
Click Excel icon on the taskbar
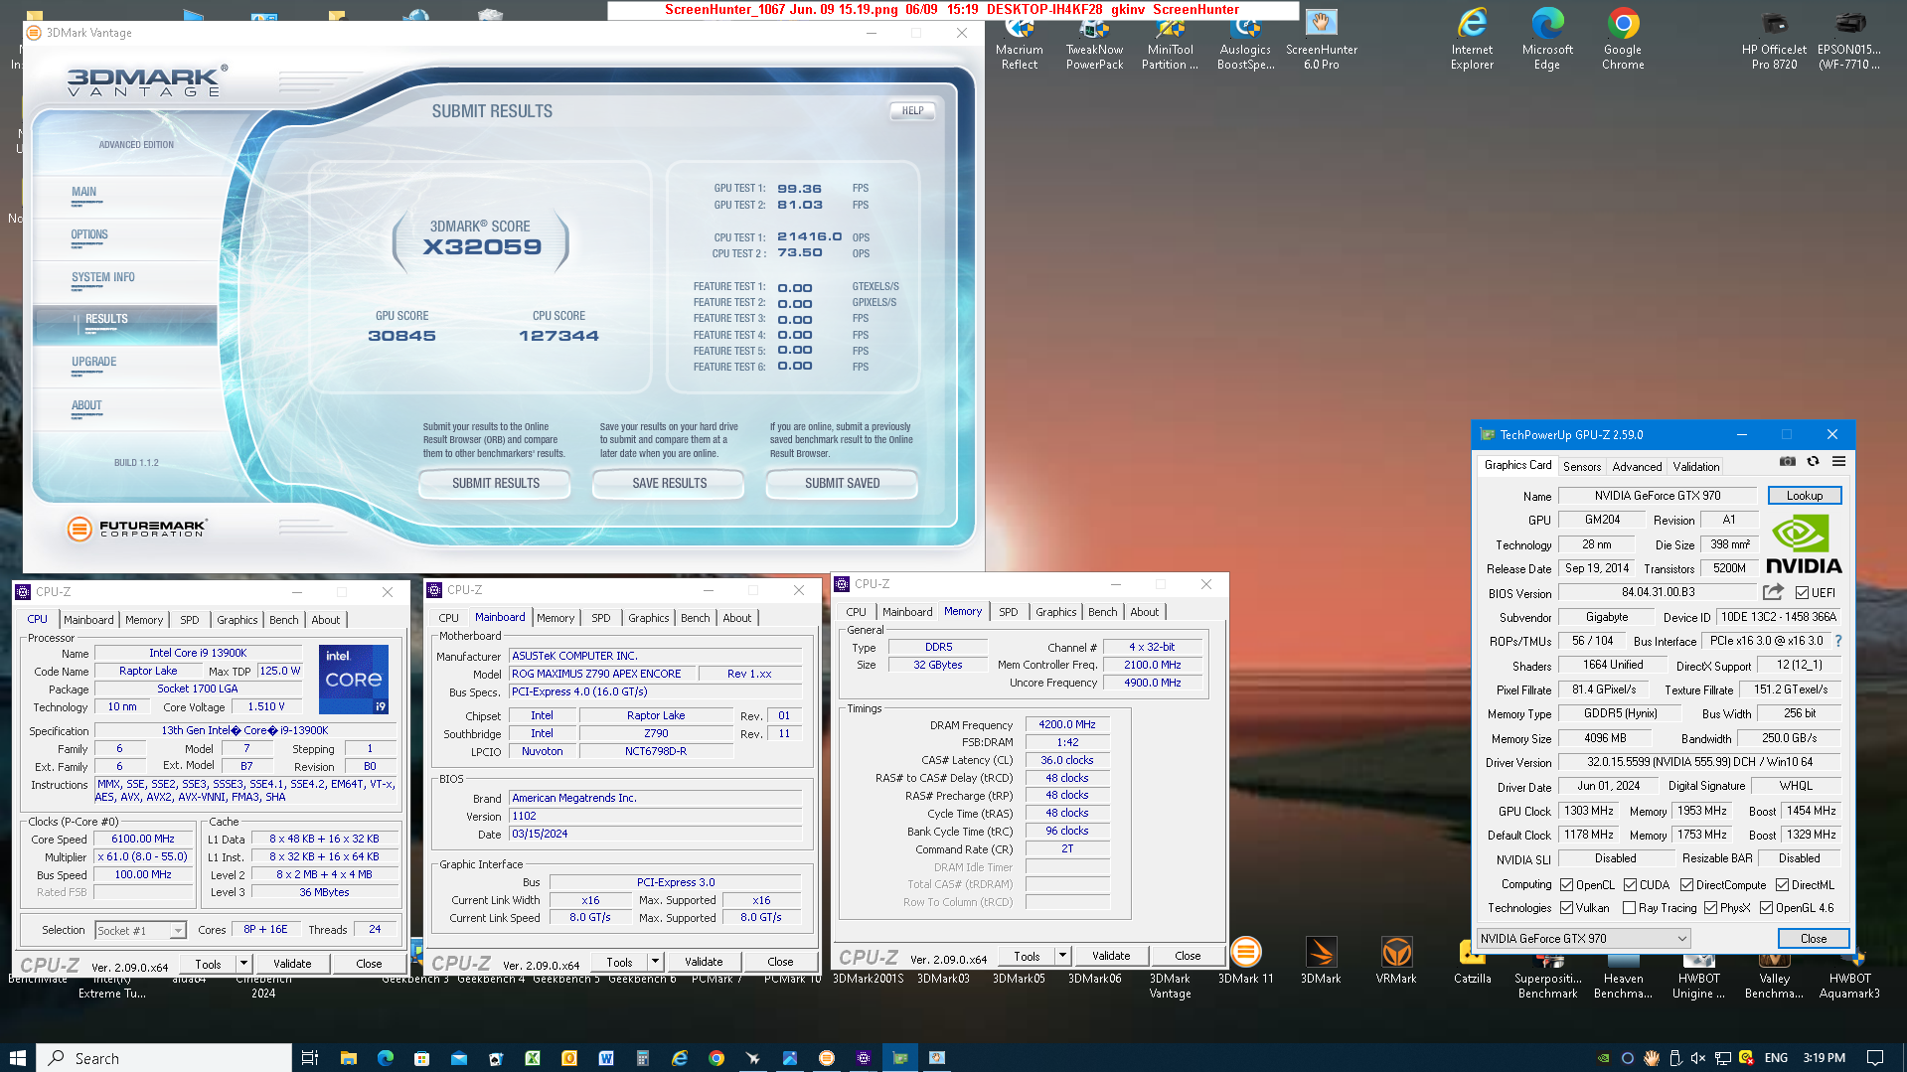pos(533,1058)
